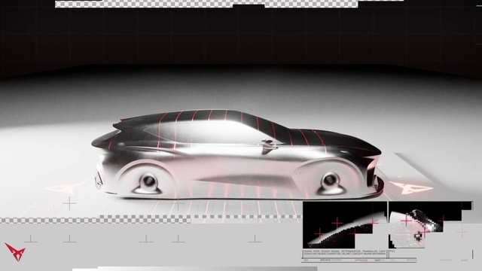
Task: Click the 'ARCHIVE' label under the shark nose caption
Action: coord(325,260)
